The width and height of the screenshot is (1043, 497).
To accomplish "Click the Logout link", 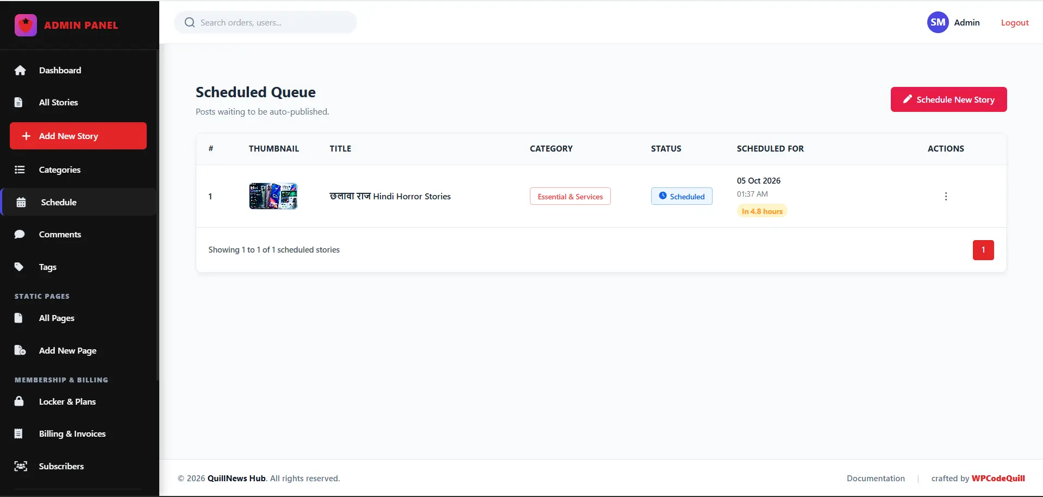I will pyautogui.click(x=1015, y=22).
